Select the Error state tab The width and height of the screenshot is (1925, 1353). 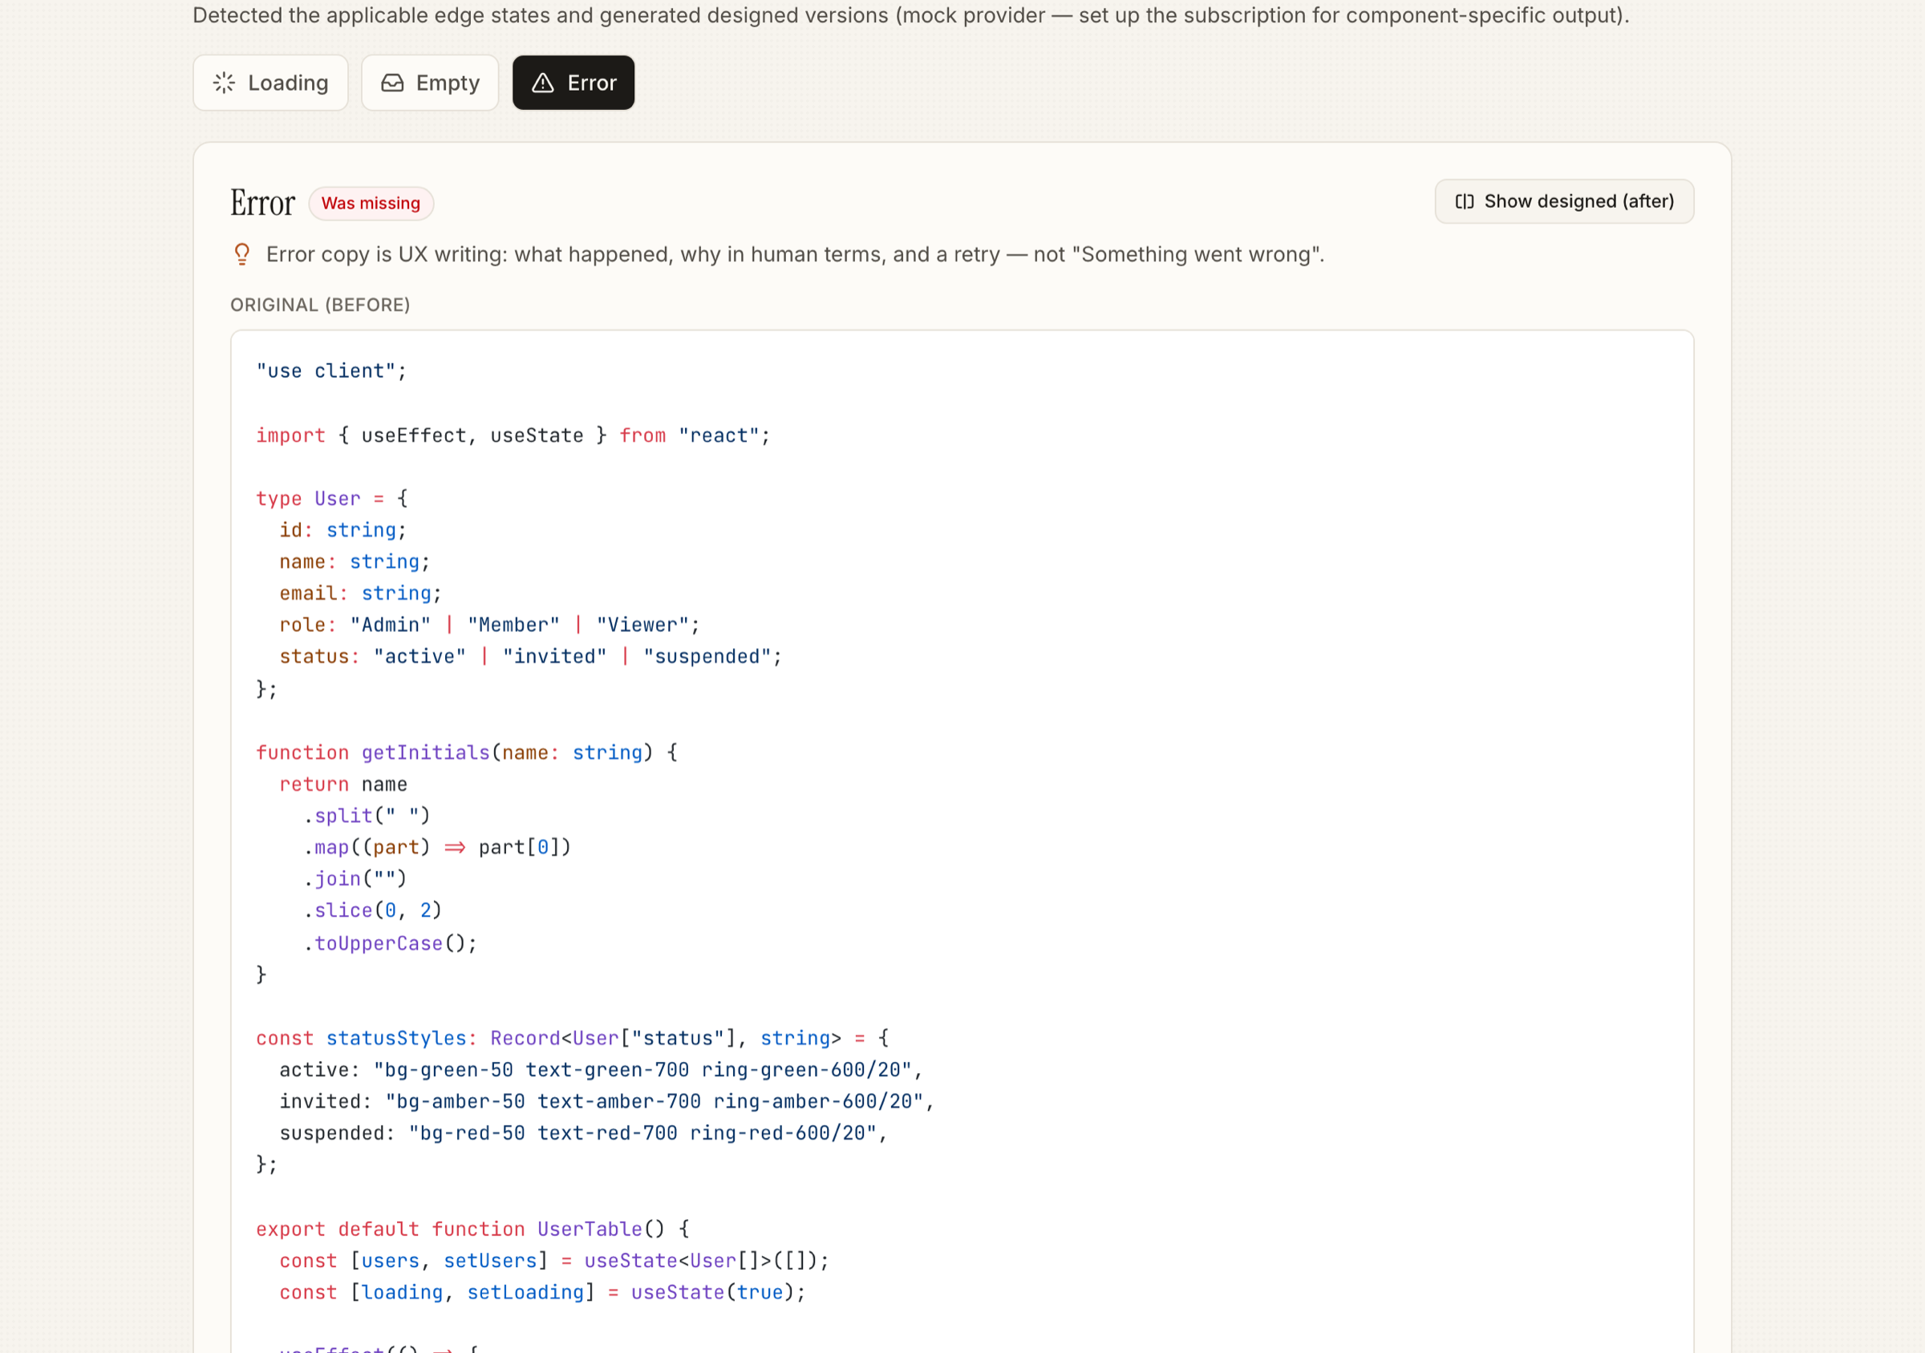tap(573, 83)
